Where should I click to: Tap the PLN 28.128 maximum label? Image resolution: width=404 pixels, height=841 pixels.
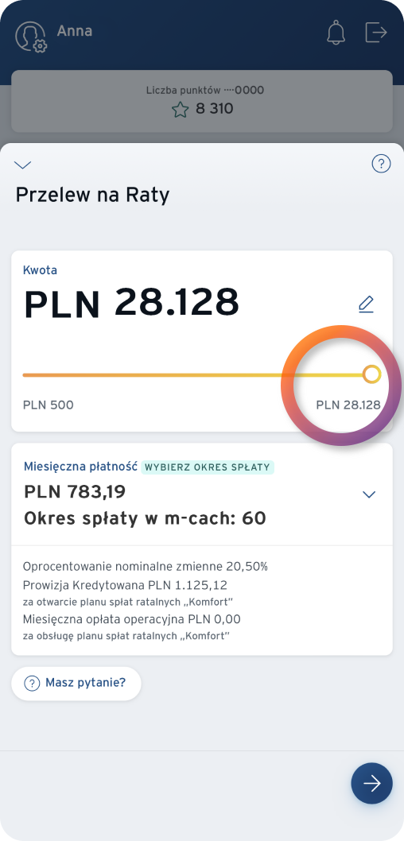(x=348, y=405)
